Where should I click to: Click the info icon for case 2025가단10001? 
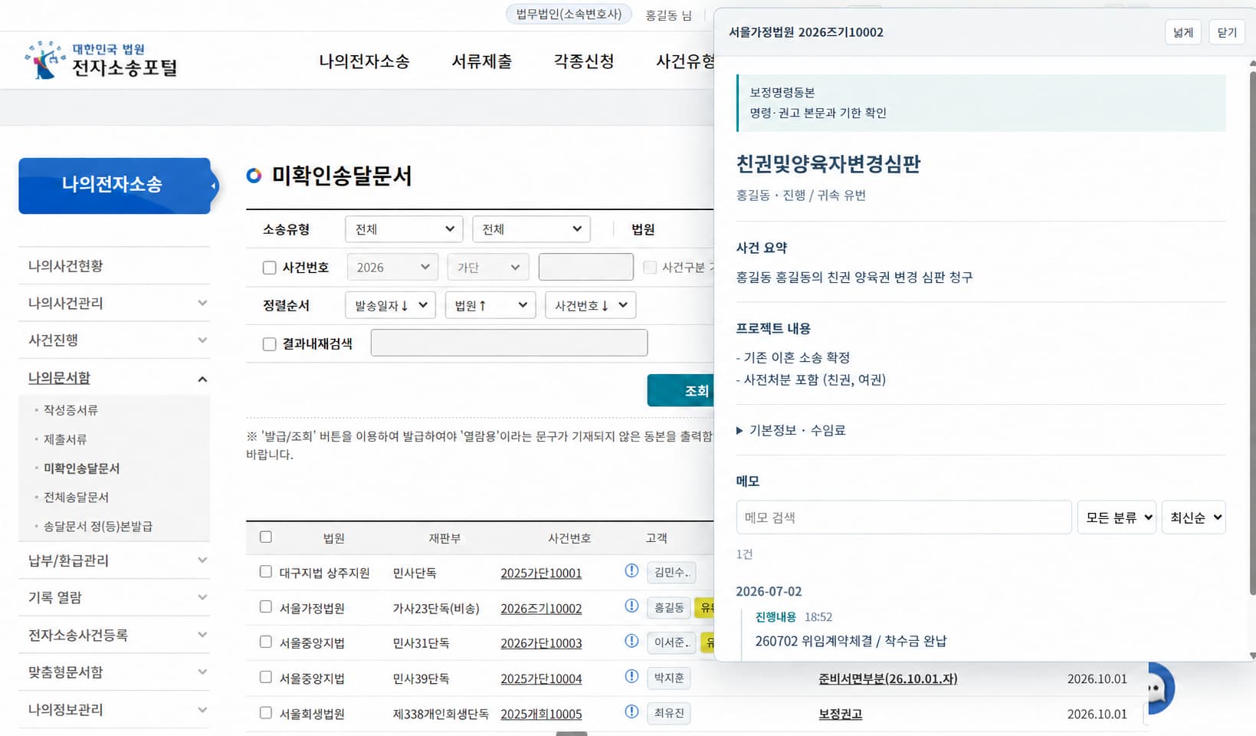[631, 570]
